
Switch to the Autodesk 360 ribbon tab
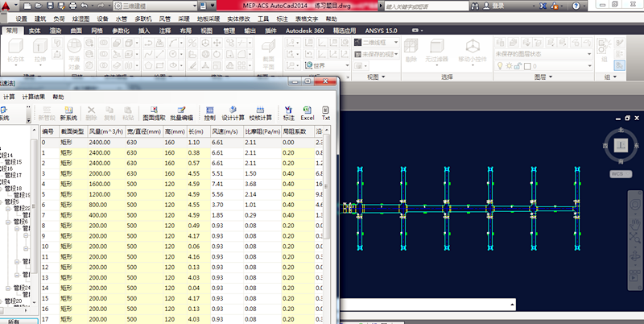tap(305, 31)
